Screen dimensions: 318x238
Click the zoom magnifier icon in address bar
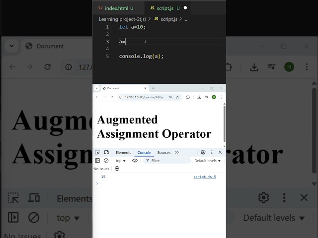[171, 97]
